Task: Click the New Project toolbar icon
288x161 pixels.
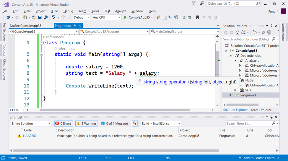Action: click(x=25, y=17)
